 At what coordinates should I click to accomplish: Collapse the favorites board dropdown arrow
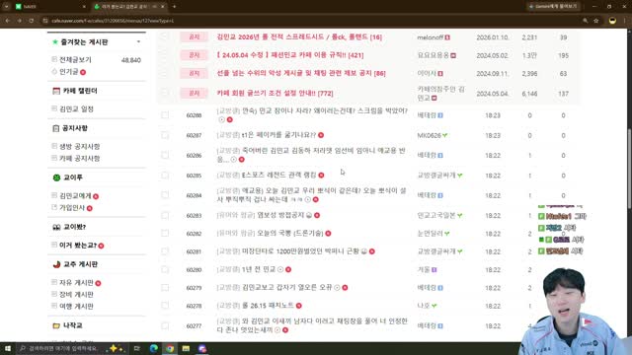click(138, 41)
